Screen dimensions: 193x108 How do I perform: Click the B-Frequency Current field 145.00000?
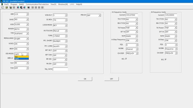click(x=171, y=15)
